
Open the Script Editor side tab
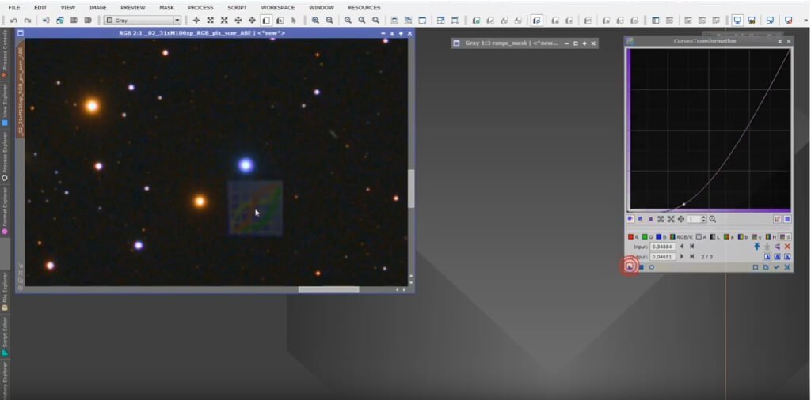pos(5,335)
